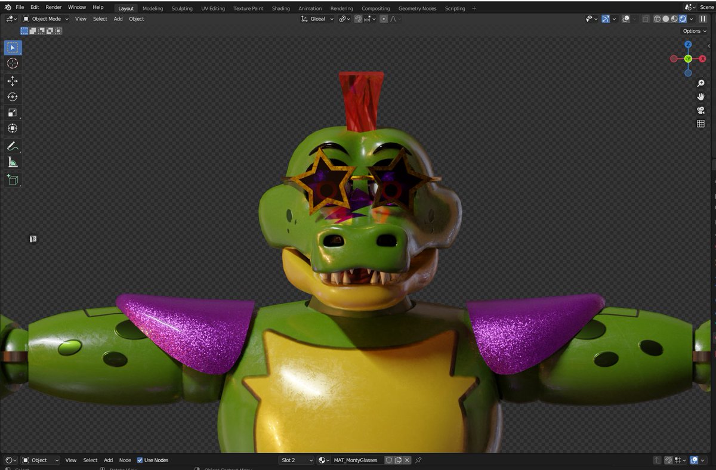The width and height of the screenshot is (716, 470).
Task: Toggle the Use Nodes checkbox
Action: (140, 460)
